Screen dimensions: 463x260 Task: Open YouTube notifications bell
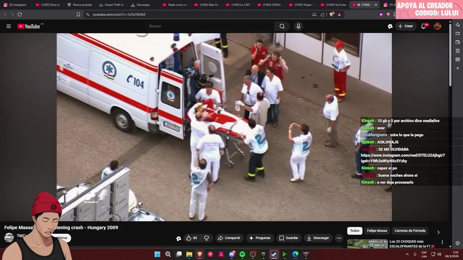coord(424,26)
